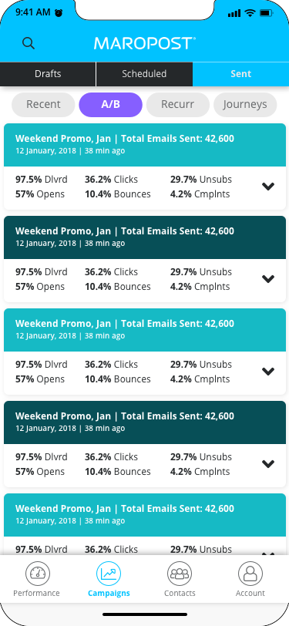
Task: Select the A/B filter pill
Action: [x=110, y=105]
